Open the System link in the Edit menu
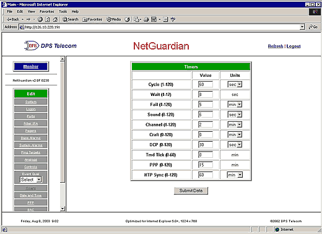Image resolution: width=322 pixels, height=234 pixels. (31, 102)
